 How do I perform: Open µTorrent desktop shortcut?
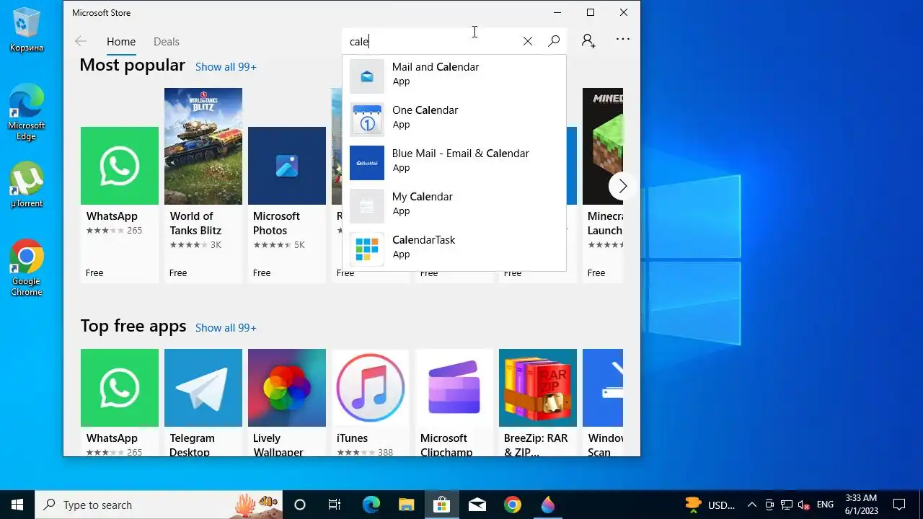pos(27,185)
